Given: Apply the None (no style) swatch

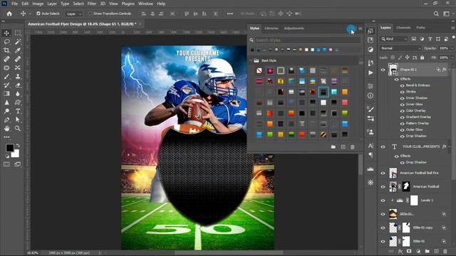Looking at the screenshot, I should [259, 70].
